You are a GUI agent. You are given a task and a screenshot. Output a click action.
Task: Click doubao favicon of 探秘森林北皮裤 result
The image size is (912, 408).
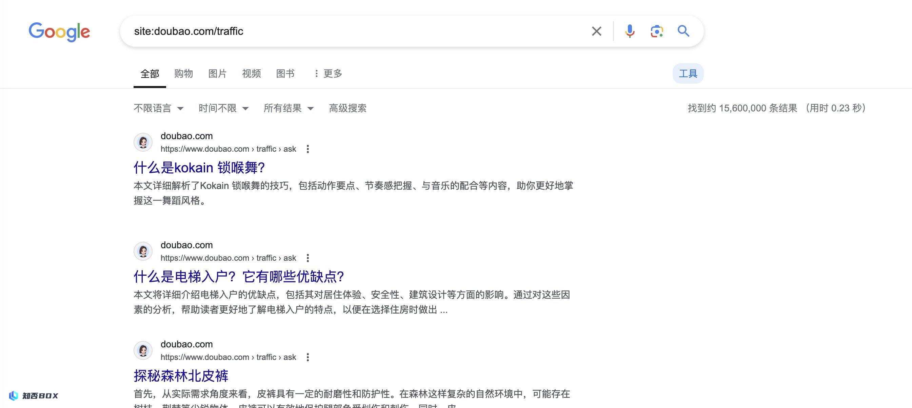143,350
